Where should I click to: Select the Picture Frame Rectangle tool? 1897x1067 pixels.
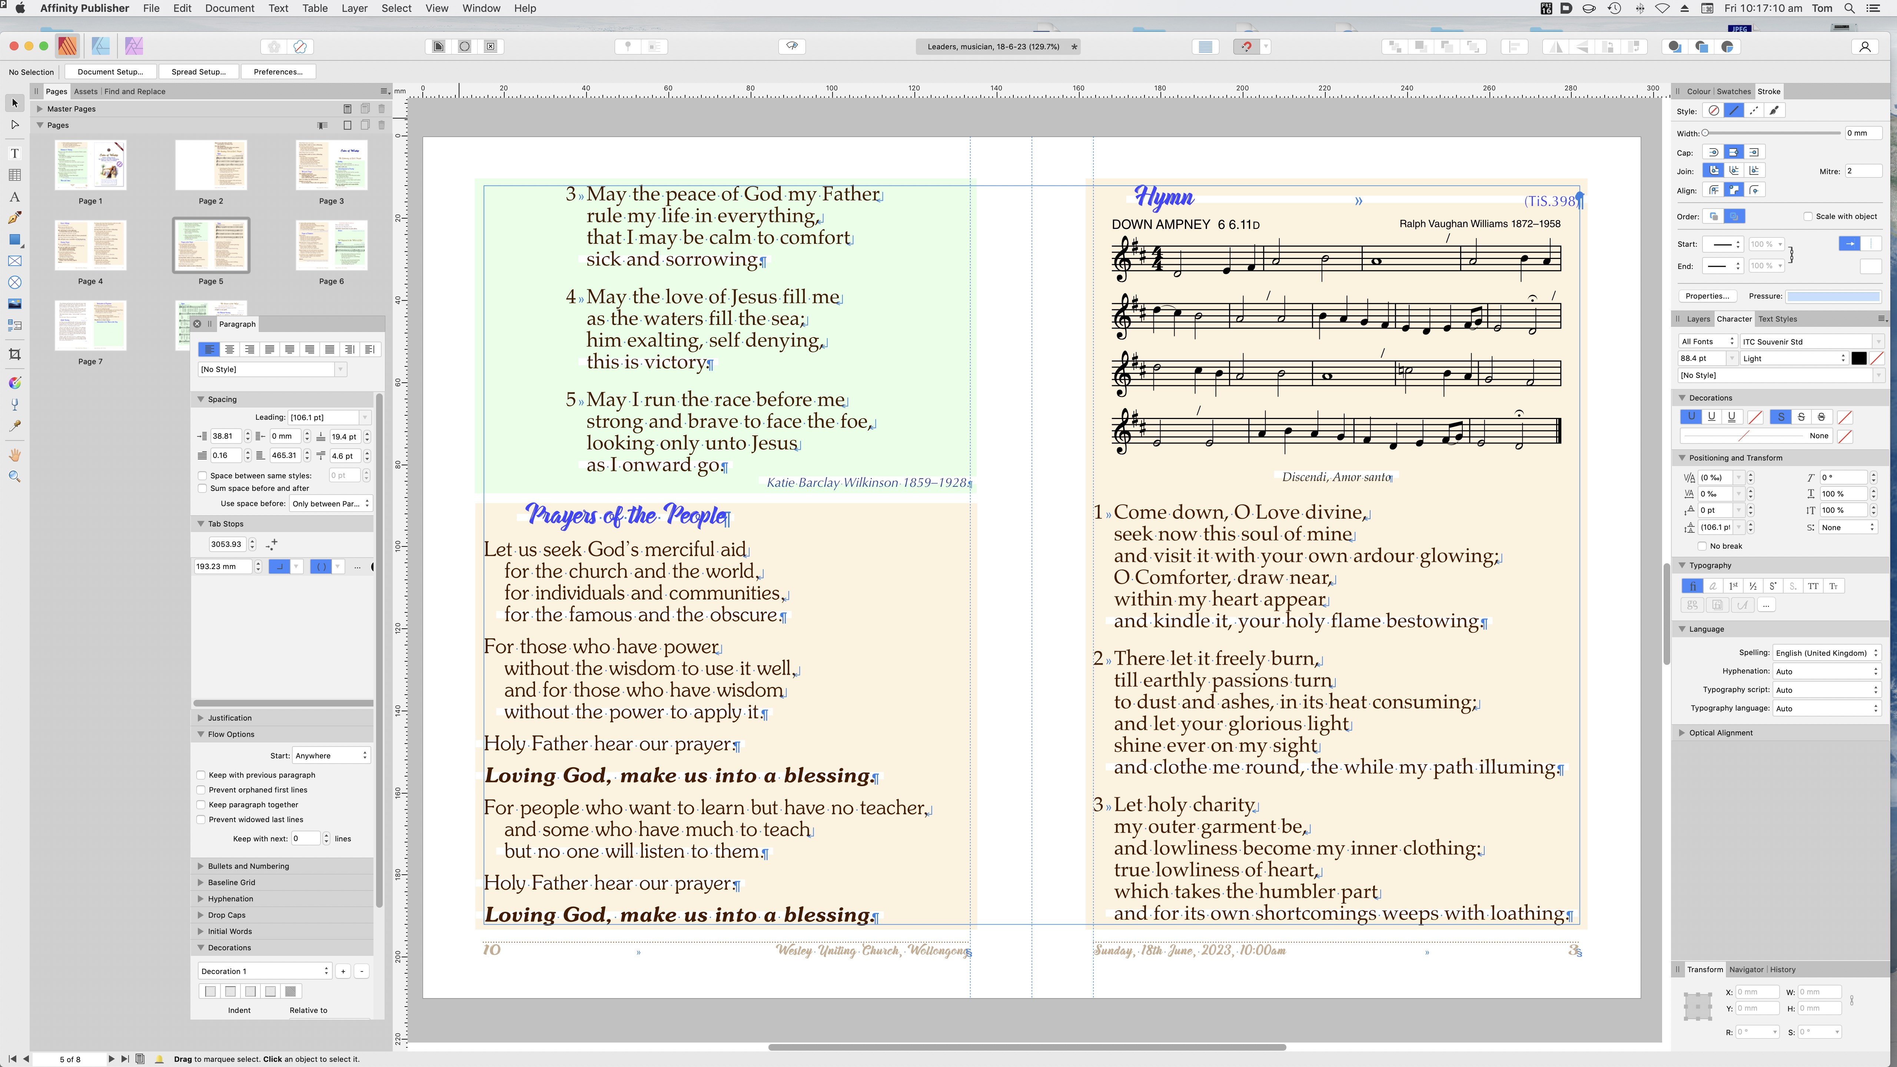coord(14,262)
